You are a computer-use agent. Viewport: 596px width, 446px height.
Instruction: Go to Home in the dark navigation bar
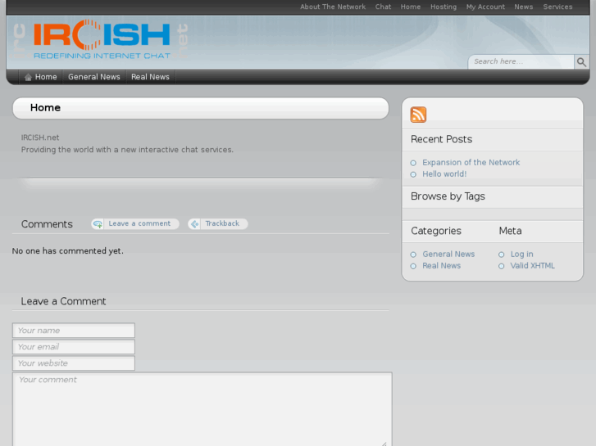(x=41, y=77)
